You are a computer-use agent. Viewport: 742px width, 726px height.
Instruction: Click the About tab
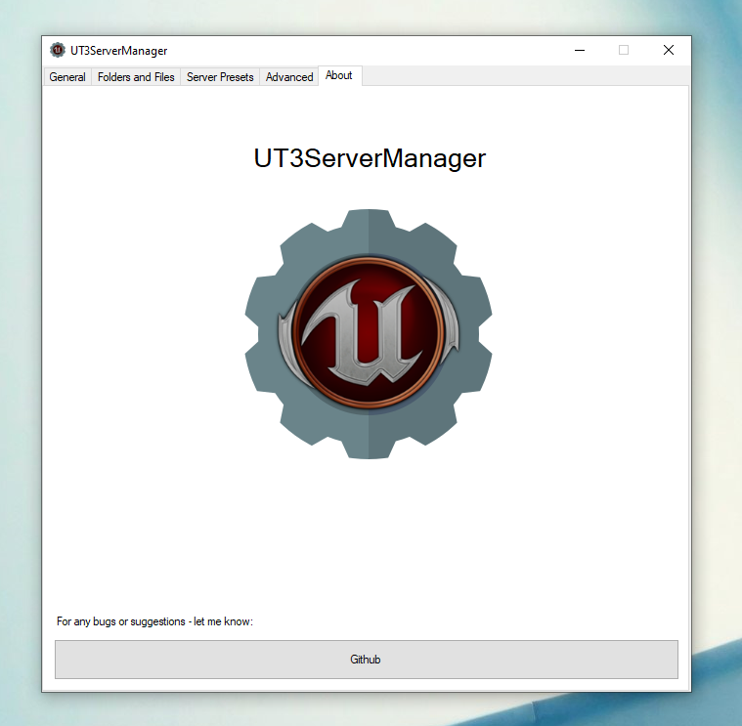[339, 75]
